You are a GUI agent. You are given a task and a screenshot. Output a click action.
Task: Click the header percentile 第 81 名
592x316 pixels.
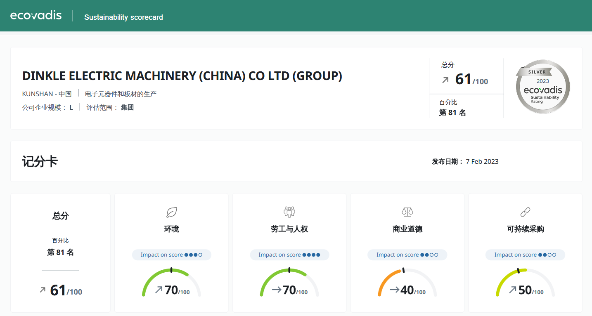tap(452, 113)
